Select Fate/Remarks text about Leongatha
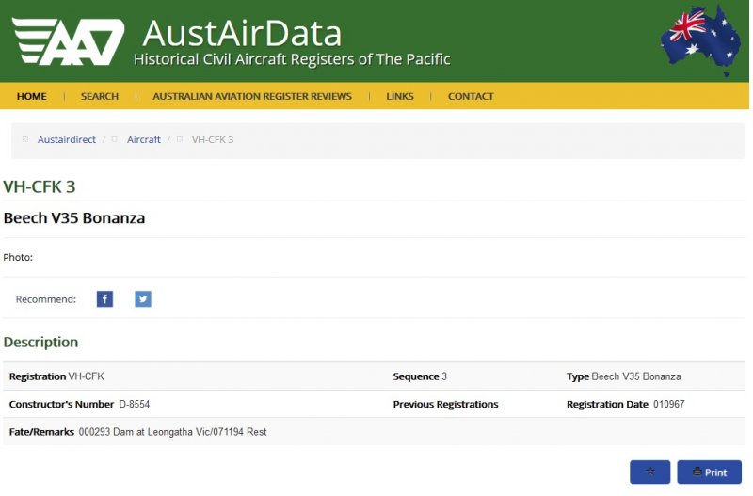This screenshot has width=753, height=496. tap(172, 432)
